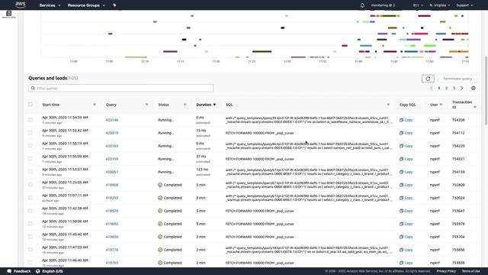Open the Resource Groups dropdown
488x275 pixels.
(x=86, y=5)
